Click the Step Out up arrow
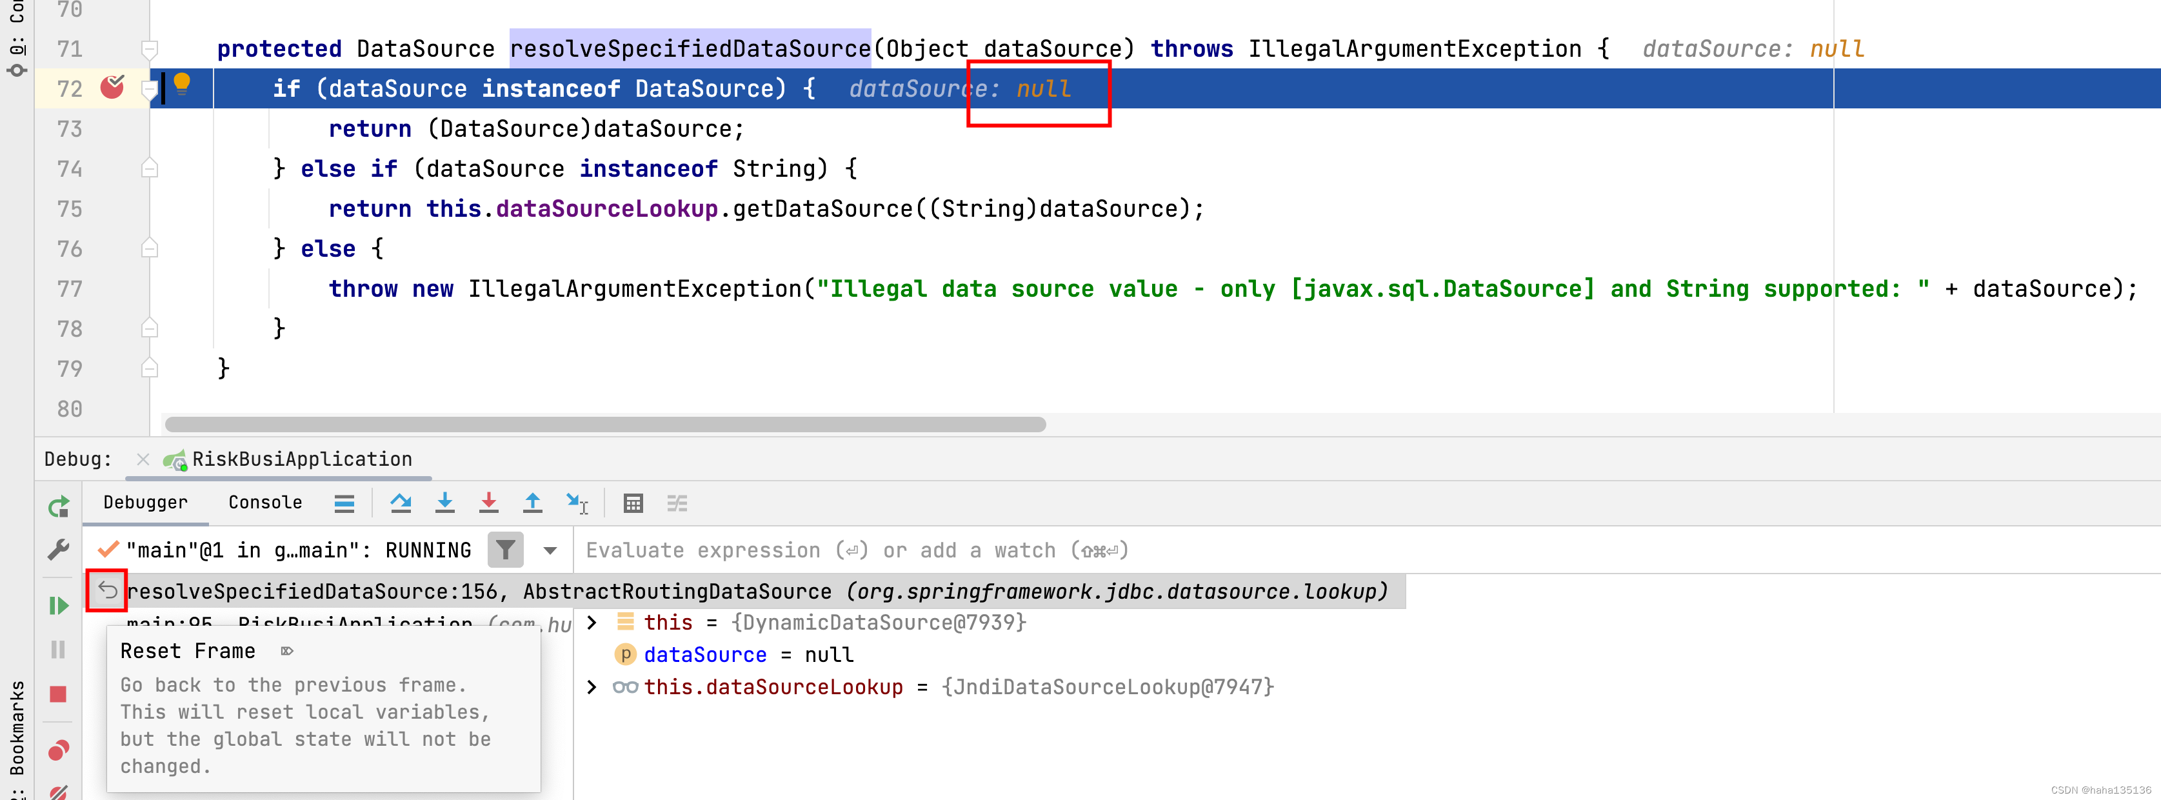2161x800 pixels. point(532,503)
